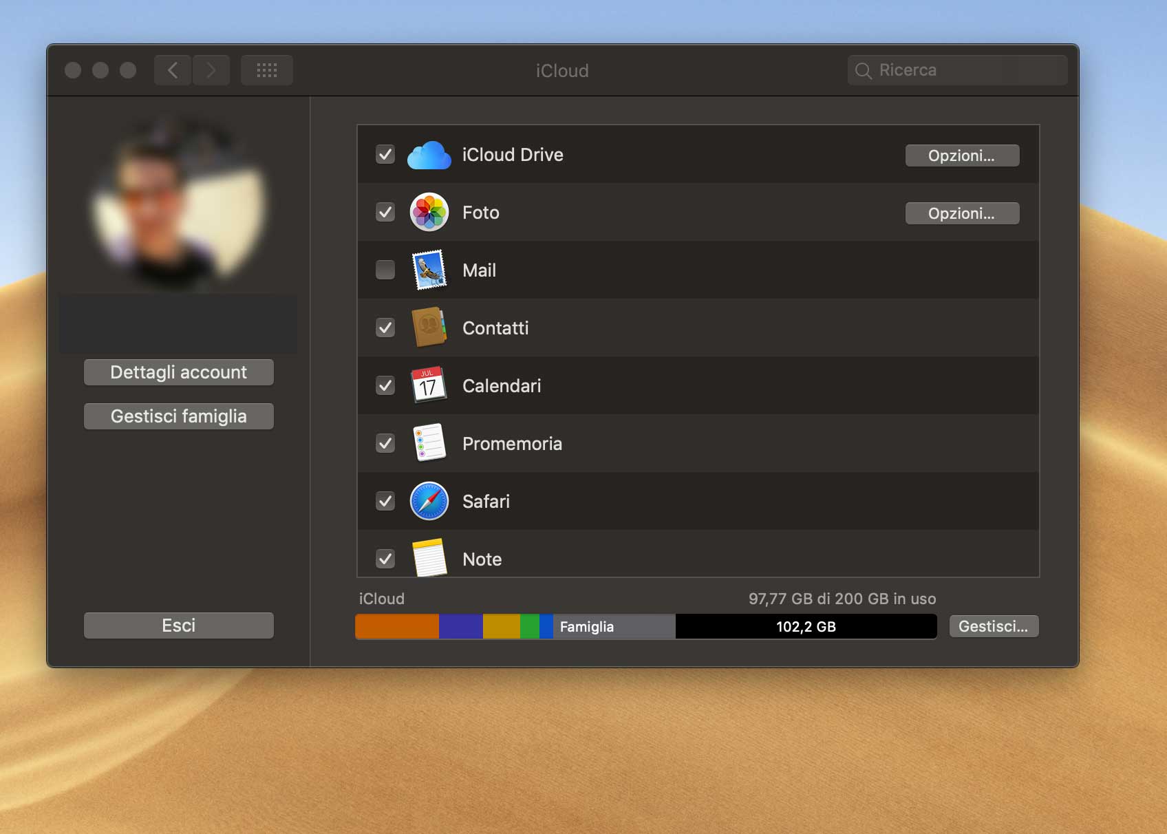The height and width of the screenshot is (834, 1167).
Task: Click the Foto colorful flower icon
Action: click(x=429, y=212)
